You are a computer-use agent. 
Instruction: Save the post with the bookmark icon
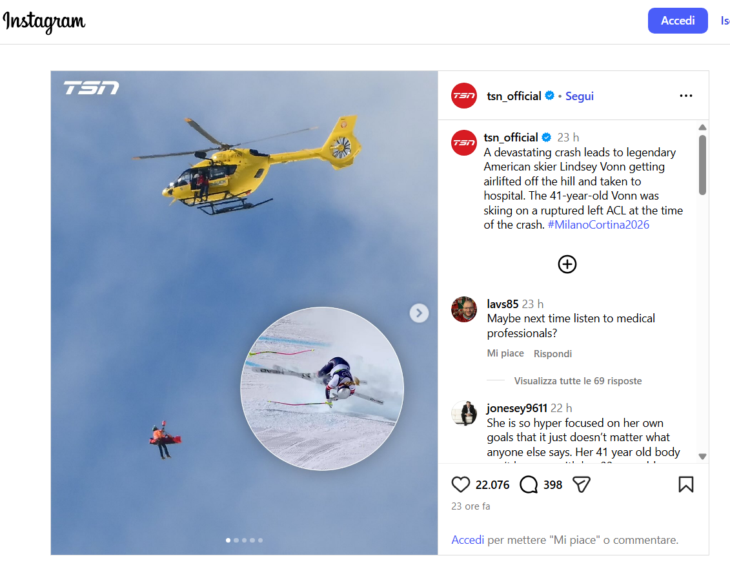[x=685, y=484]
